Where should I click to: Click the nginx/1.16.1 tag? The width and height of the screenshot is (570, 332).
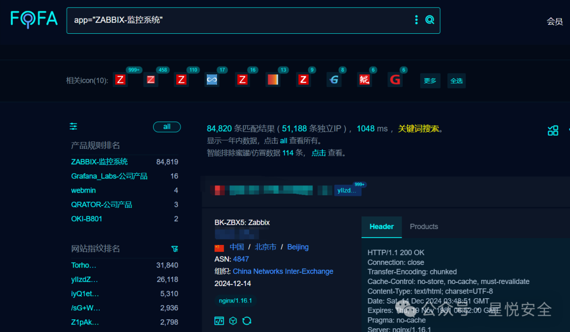tap(235, 301)
